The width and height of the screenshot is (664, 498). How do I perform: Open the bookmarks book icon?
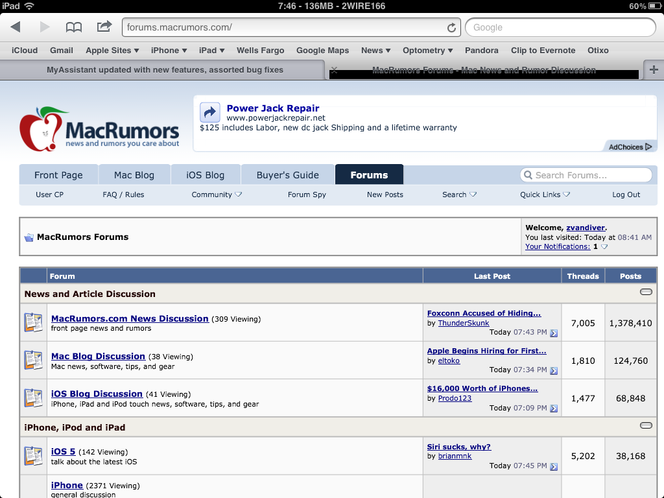point(74,27)
